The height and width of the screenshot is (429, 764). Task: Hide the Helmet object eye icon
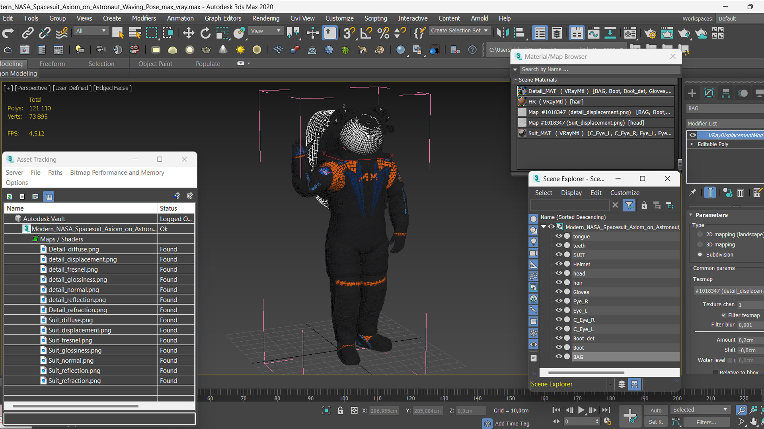tap(559, 264)
